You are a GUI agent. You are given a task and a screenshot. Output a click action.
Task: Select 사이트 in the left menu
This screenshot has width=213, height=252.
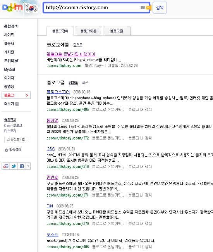click(x=9, y=35)
